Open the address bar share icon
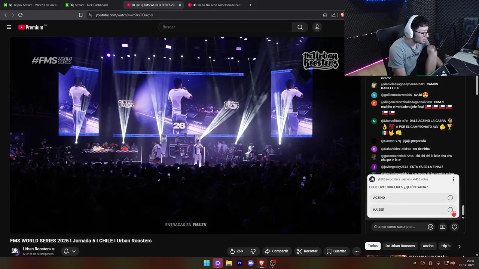This screenshot has height=269, width=479. (x=333, y=15)
